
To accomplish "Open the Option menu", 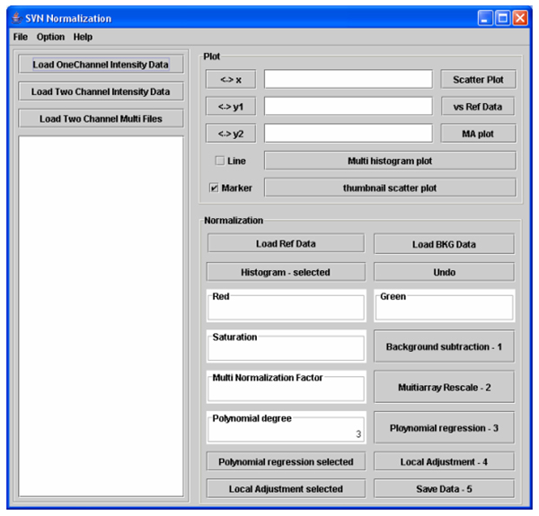I will (50, 37).
